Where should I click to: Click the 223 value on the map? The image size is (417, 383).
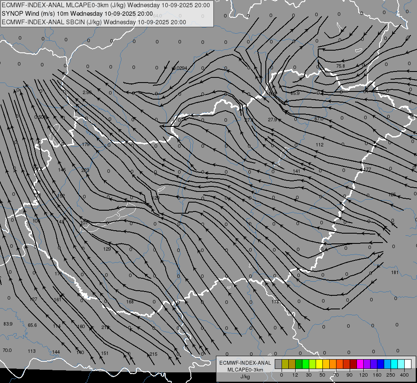(85, 170)
